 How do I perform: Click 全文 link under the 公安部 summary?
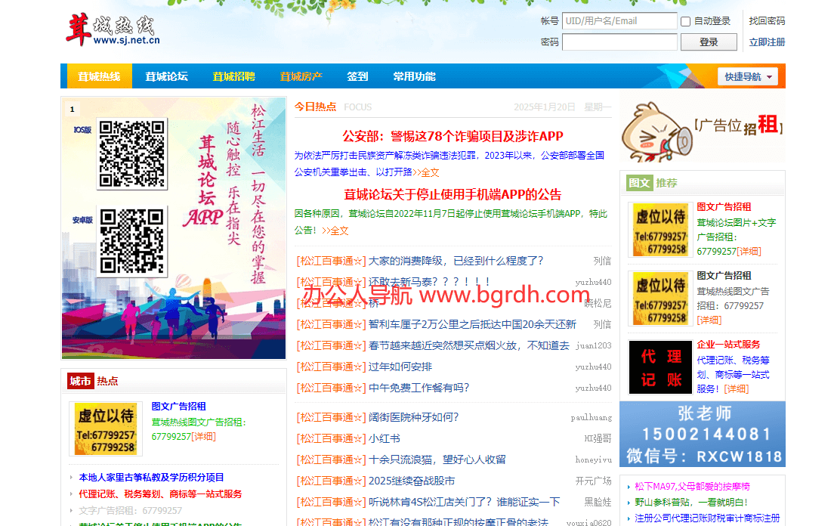431,172
